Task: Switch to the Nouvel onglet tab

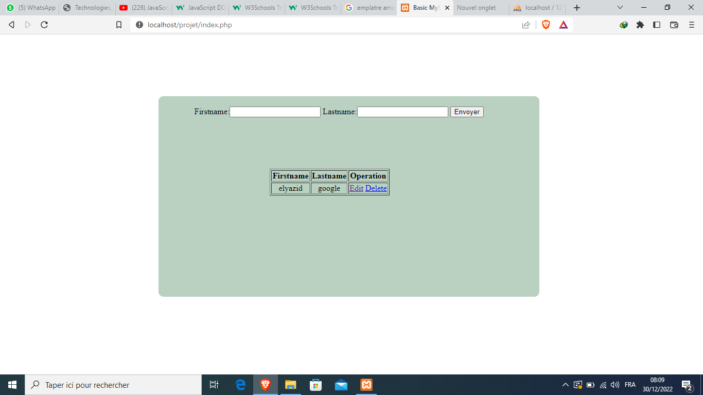Action: [x=481, y=8]
